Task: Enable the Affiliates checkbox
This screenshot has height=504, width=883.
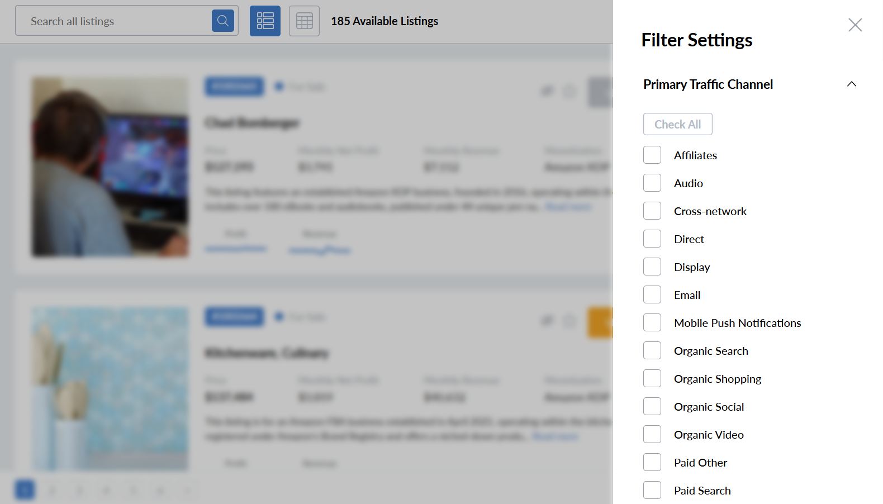Action: pos(652,155)
